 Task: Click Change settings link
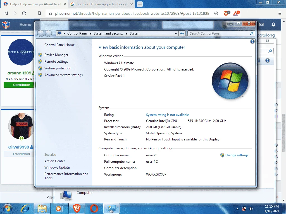tap(236, 155)
